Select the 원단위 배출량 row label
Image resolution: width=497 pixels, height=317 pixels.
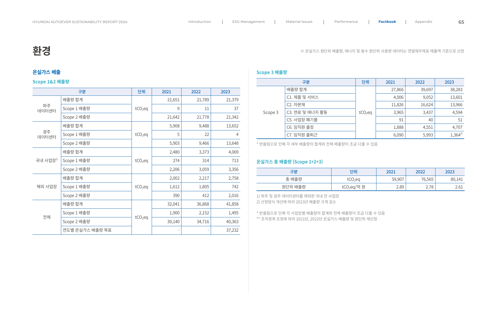[294, 187]
